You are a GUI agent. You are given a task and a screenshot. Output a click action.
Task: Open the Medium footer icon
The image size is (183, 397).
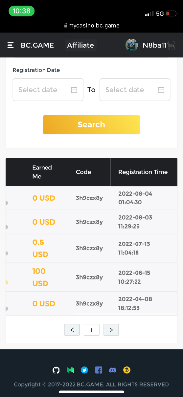tap(70, 370)
